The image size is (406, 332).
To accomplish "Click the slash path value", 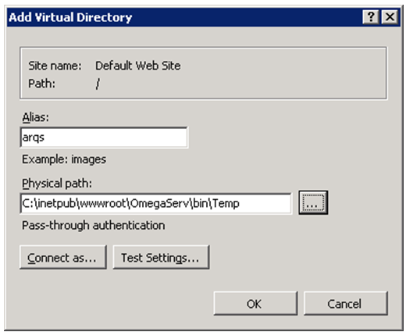I will point(98,84).
